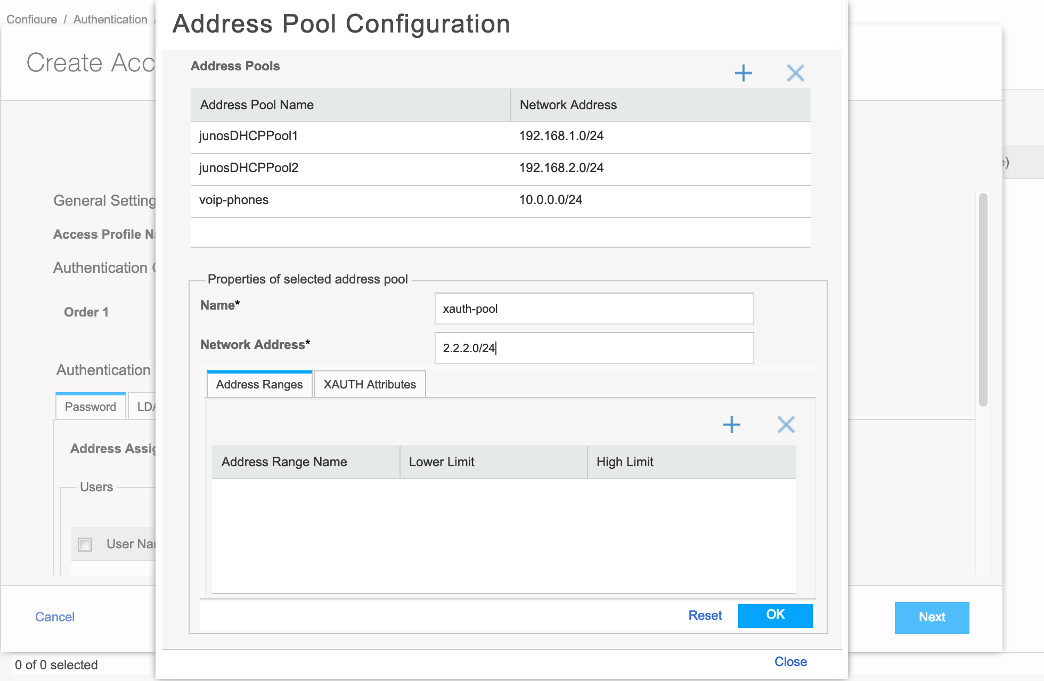The image size is (1044, 681).
Task: Select the Password authentication tab
Action: [90, 406]
